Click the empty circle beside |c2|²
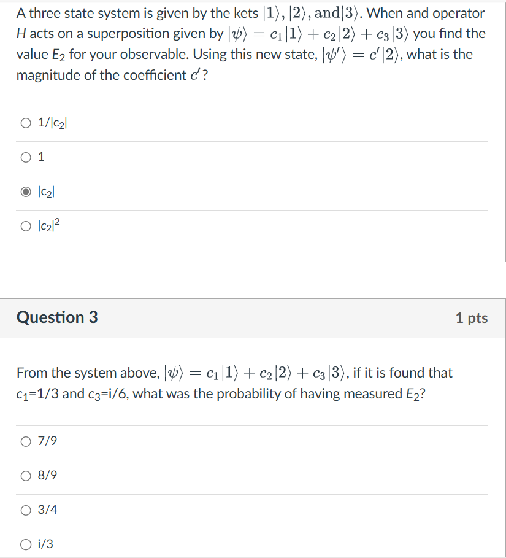This screenshot has height=558, width=506. click(26, 226)
